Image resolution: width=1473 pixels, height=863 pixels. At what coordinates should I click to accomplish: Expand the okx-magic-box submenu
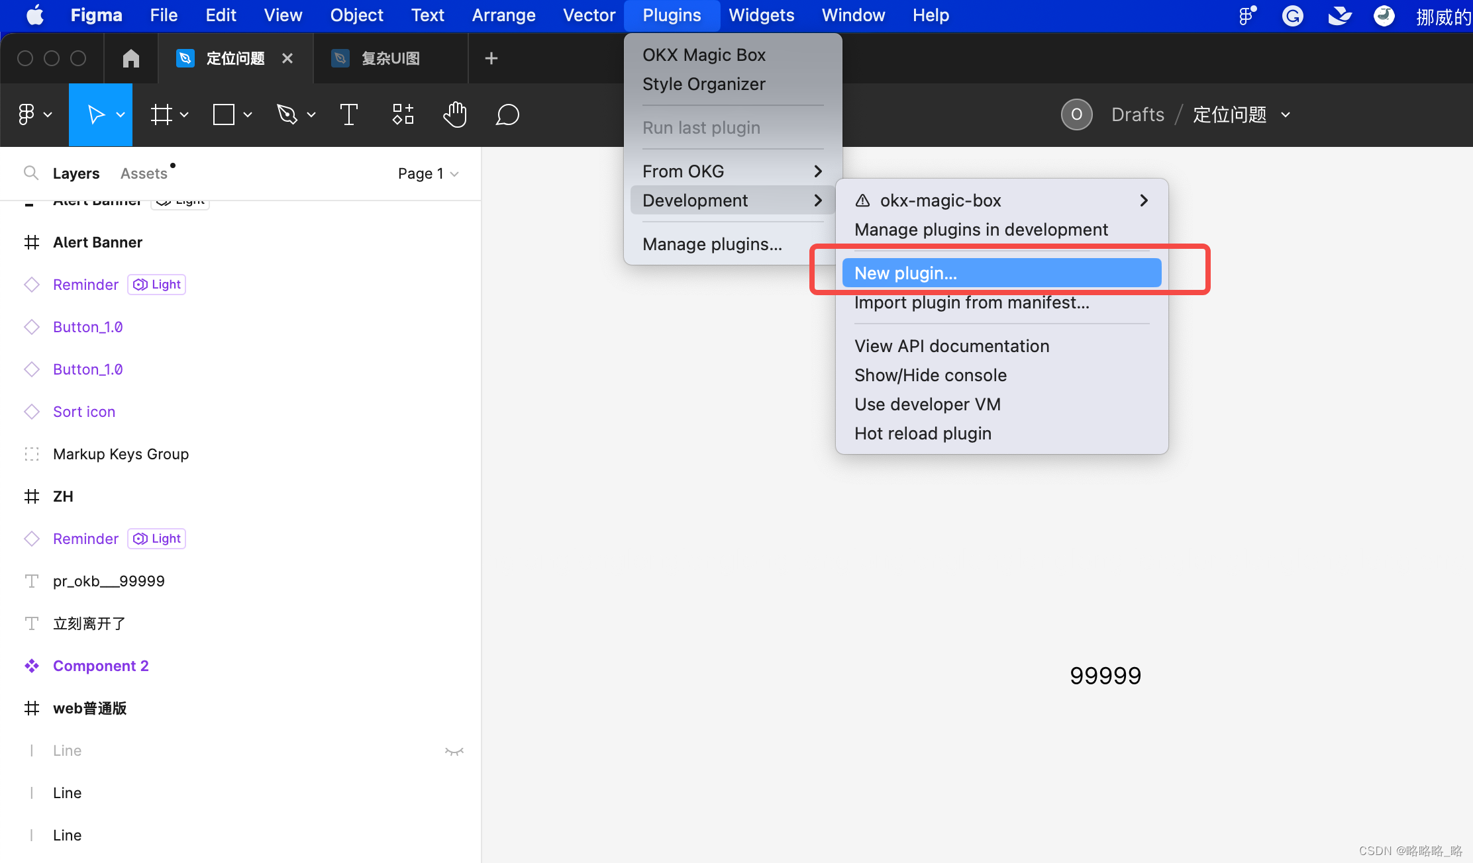click(x=1001, y=201)
